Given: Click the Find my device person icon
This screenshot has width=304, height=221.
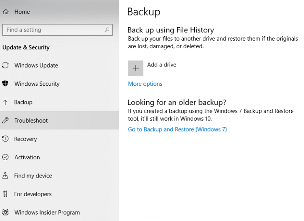Looking at the screenshot, I should click(x=6, y=176).
